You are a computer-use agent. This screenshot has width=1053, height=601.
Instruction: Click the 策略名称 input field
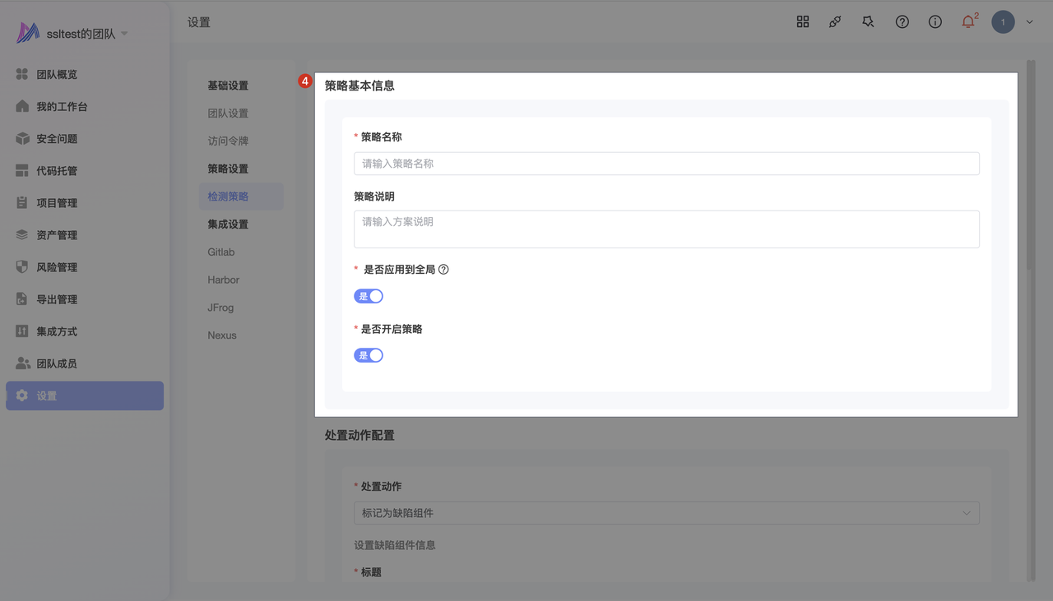coord(666,164)
